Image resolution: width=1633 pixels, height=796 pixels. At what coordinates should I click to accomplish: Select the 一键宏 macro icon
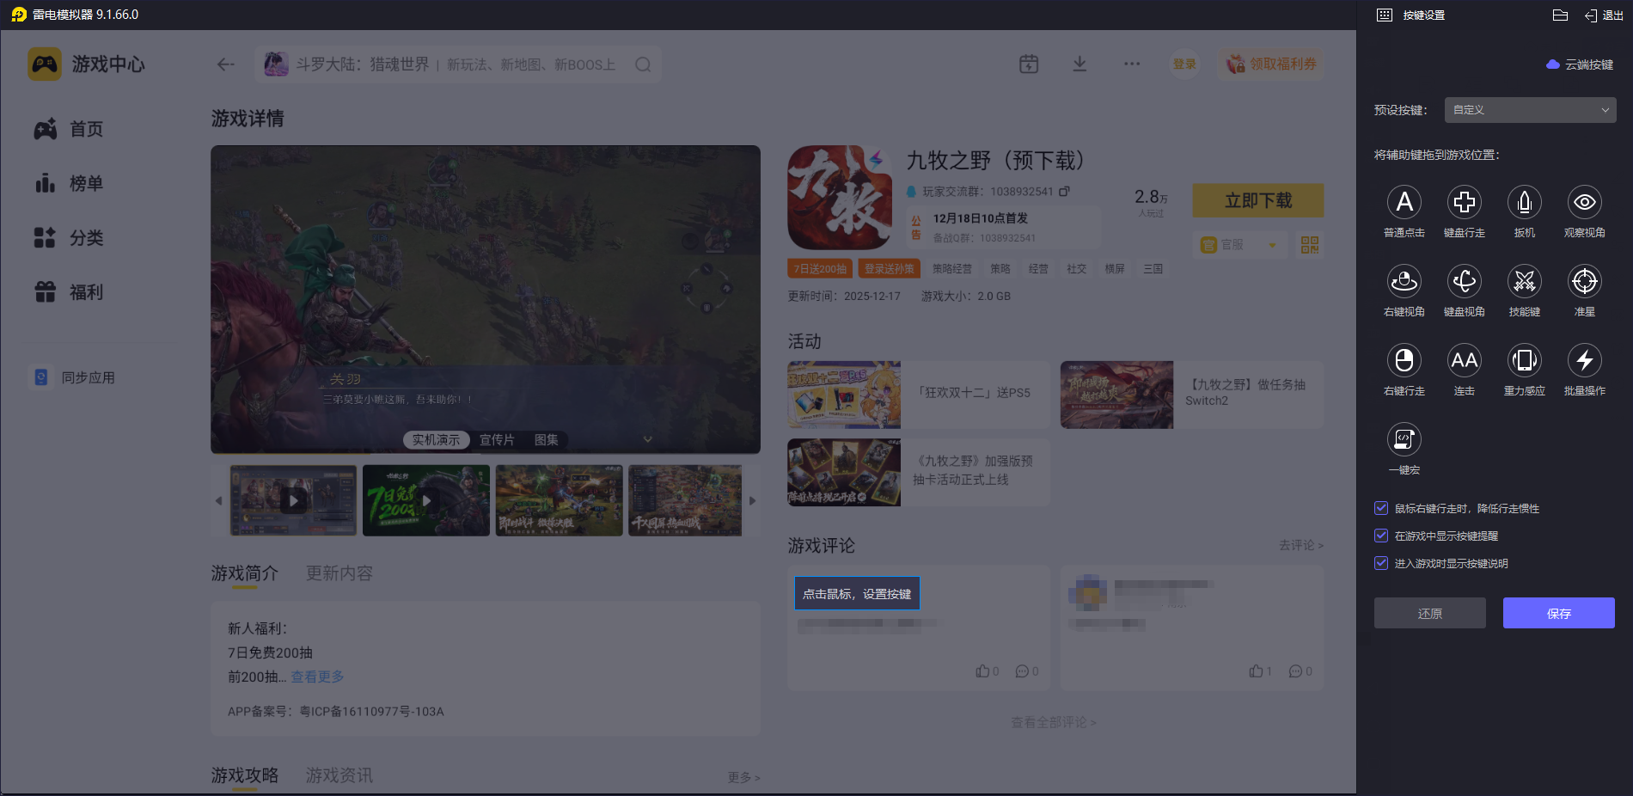(x=1404, y=439)
